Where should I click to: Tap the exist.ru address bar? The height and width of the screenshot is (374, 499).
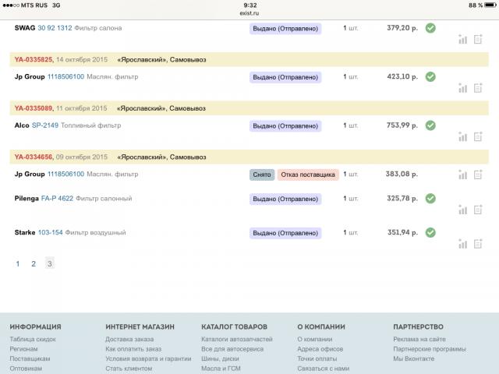(249, 13)
